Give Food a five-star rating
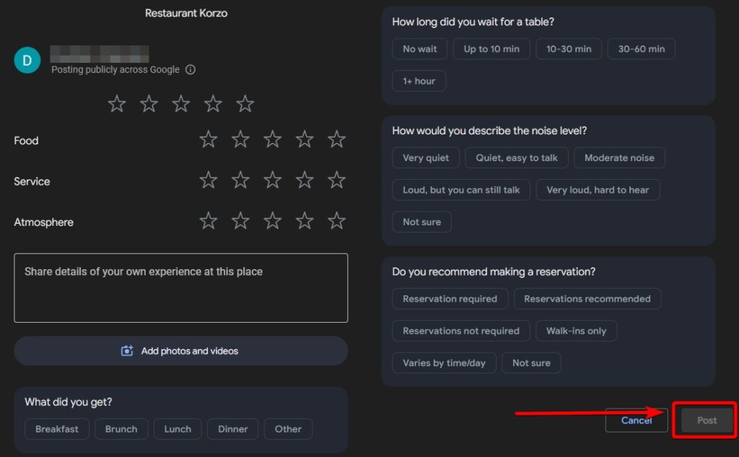This screenshot has width=739, height=457. pyautogui.click(x=336, y=139)
